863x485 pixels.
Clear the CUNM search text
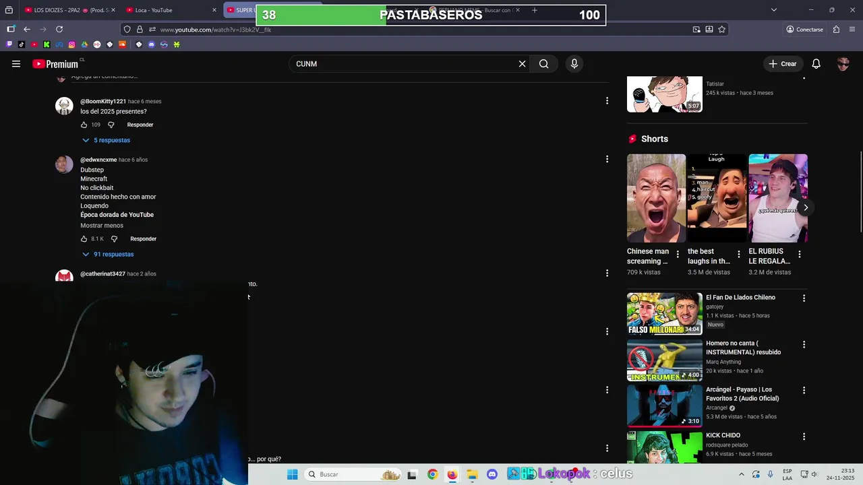pos(522,64)
